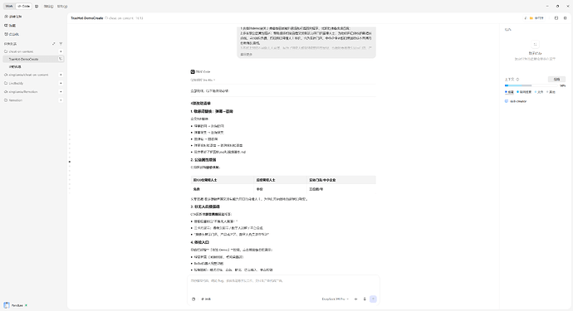Click the @ skills button in chat input
The width and height of the screenshot is (573, 311).
(x=206, y=299)
